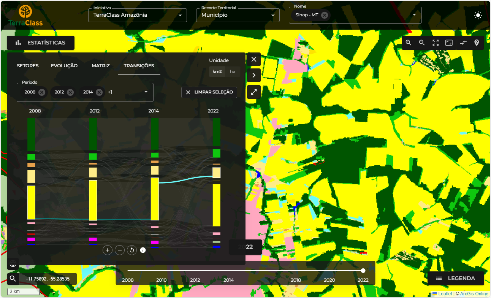Open the Iniciativa dropdown

point(137,15)
